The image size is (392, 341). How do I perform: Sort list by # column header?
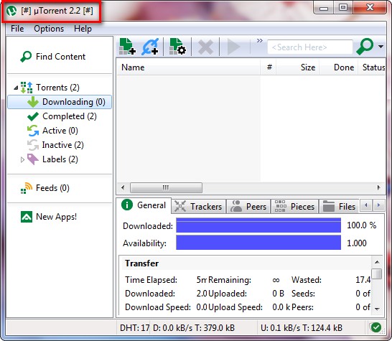tap(269, 67)
